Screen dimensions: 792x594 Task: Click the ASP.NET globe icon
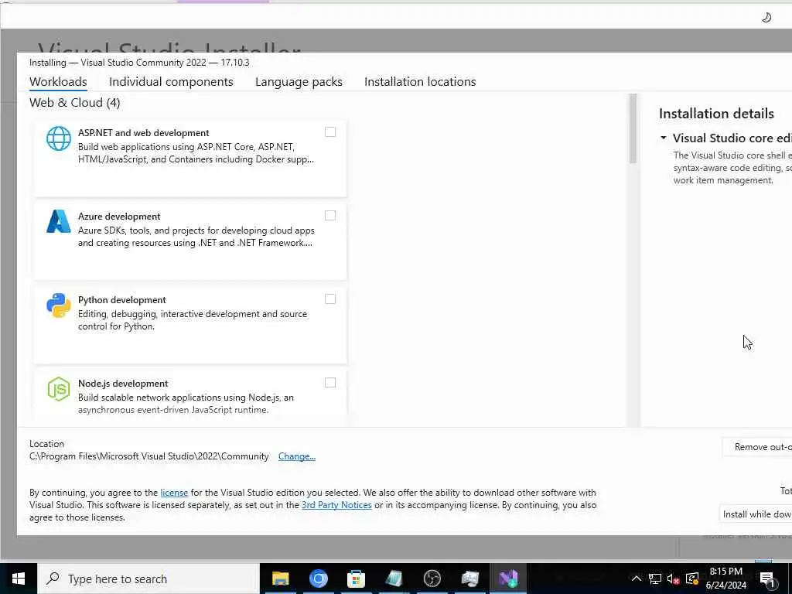click(x=59, y=138)
